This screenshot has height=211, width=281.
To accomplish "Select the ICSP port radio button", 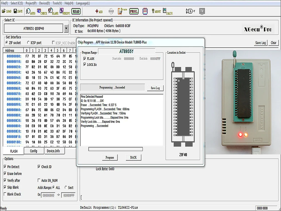I will [x=28, y=43].
